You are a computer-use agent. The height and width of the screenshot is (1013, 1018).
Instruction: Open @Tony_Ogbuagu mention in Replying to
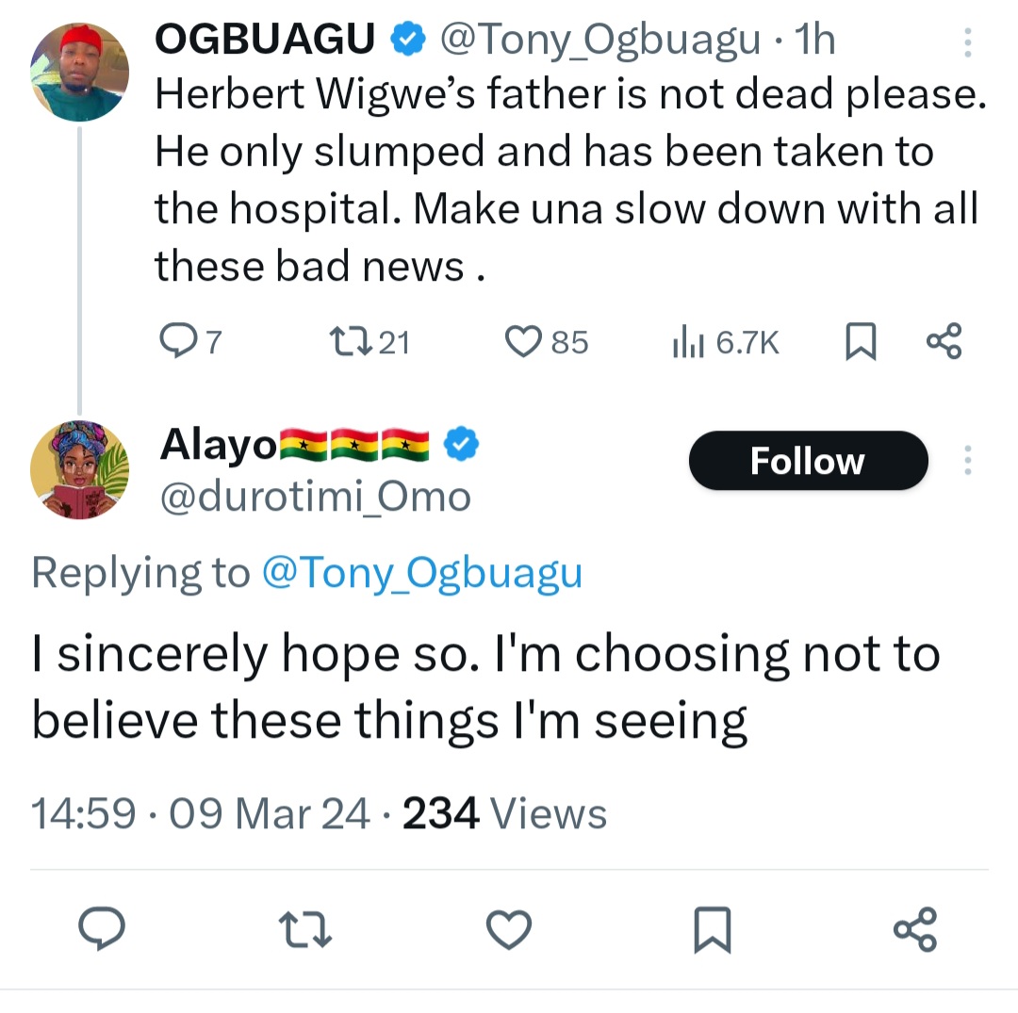(420, 573)
